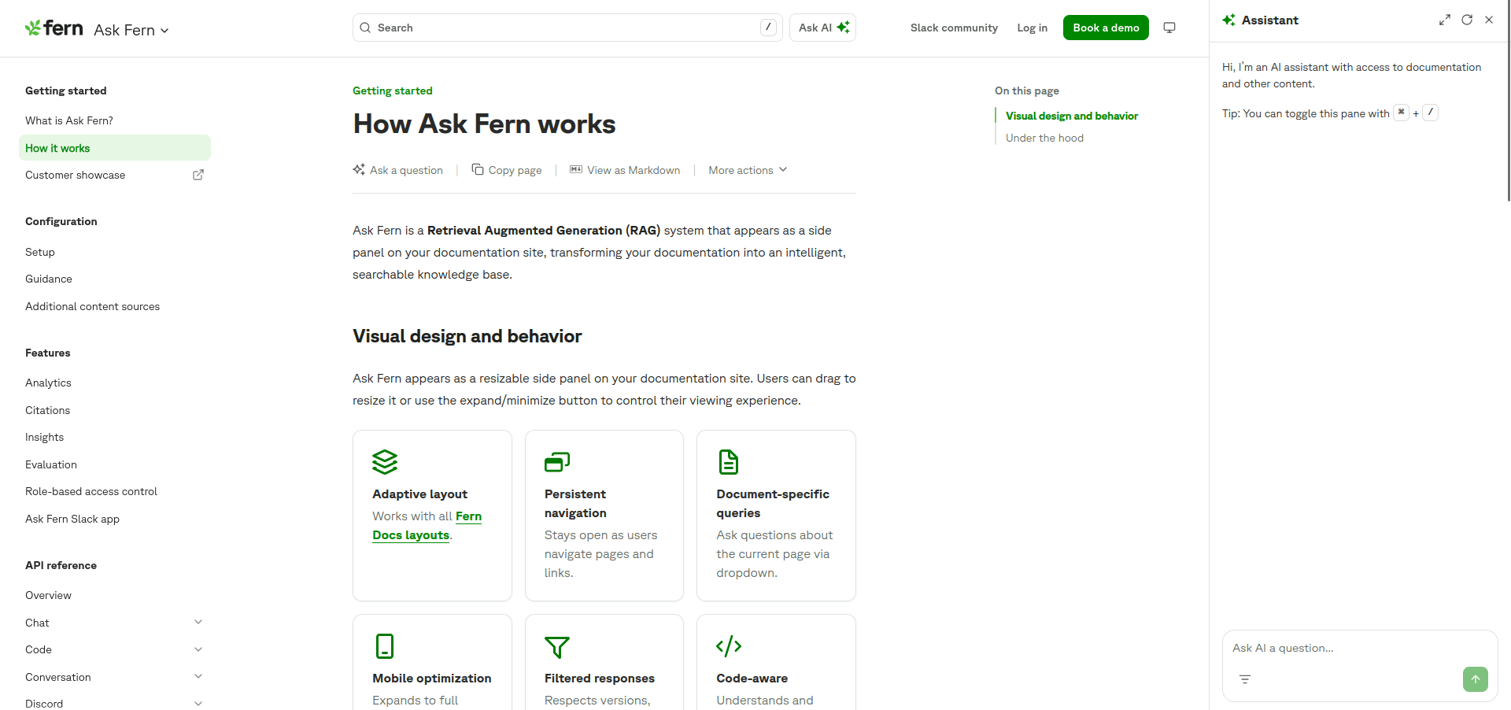
Task: Open Customer showcase sidebar link
Action: [76, 175]
